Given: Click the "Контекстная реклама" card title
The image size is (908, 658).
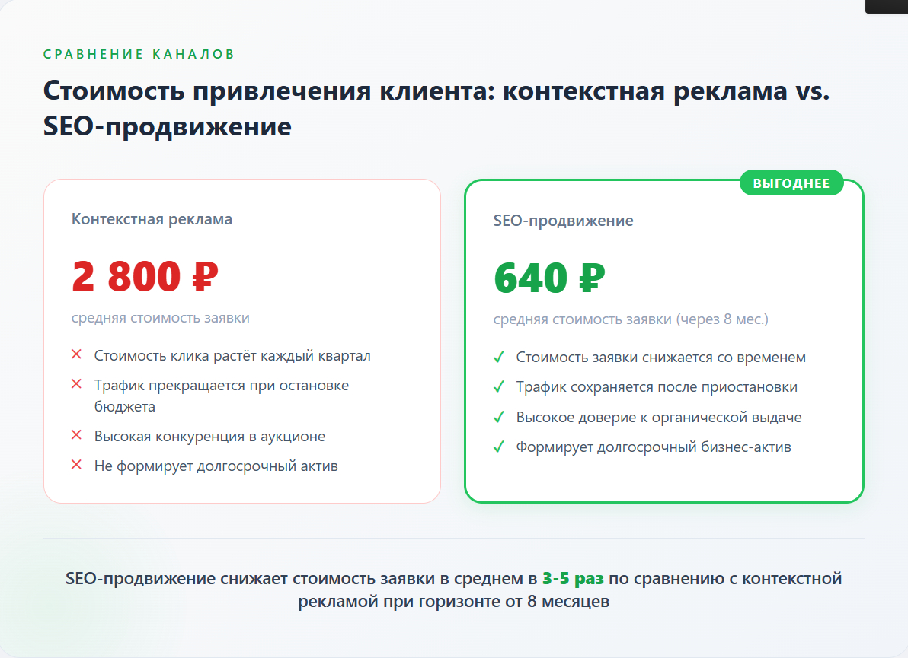Looking at the screenshot, I should (x=152, y=219).
